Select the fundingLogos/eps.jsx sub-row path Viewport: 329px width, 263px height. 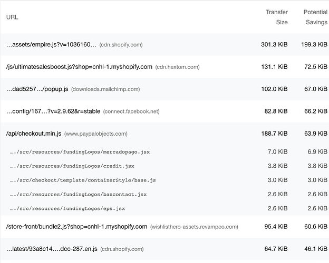[67, 208]
